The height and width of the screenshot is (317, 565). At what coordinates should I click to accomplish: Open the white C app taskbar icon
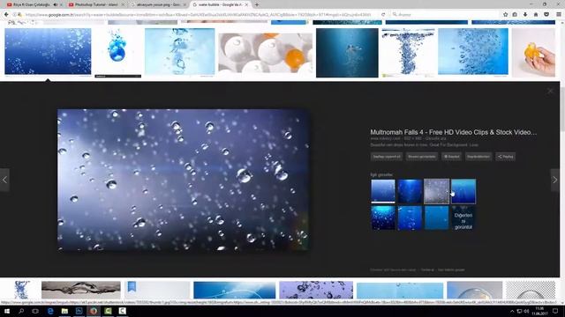[122, 311]
